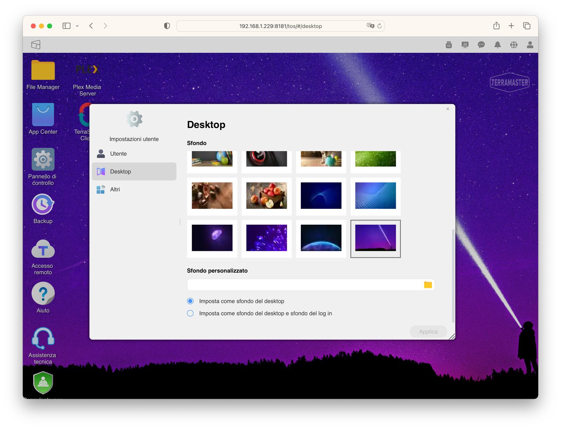Click the Sfondo personalizzato path field
Screen dimensions: 561x429
[311, 285]
